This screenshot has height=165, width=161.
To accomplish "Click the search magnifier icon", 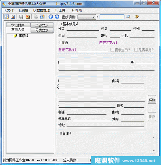I will point(128,17).
